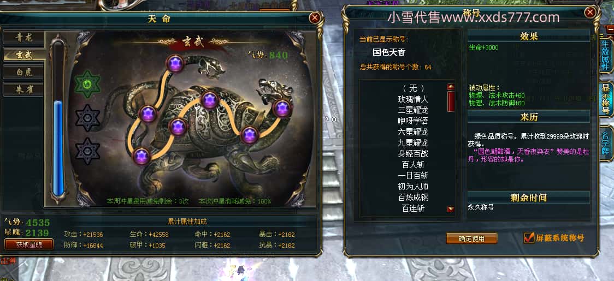
Task: Open the 白虎 tab
Action: tap(24, 72)
